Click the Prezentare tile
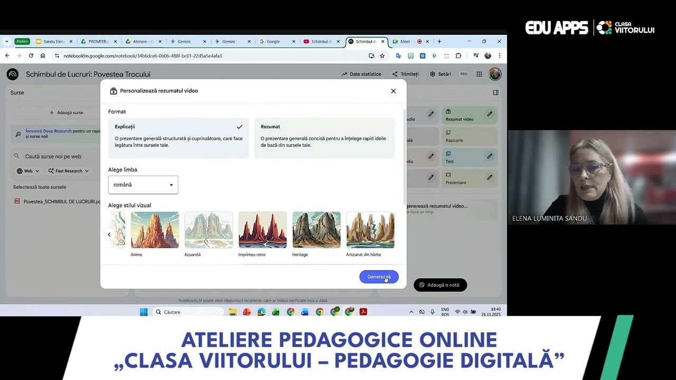The image size is (676, 380). coord(470,178)
